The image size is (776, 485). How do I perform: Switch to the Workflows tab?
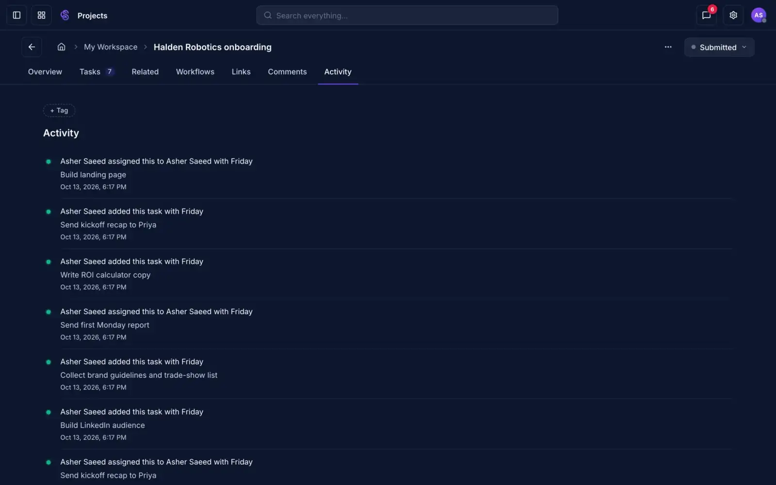(195, 72)
